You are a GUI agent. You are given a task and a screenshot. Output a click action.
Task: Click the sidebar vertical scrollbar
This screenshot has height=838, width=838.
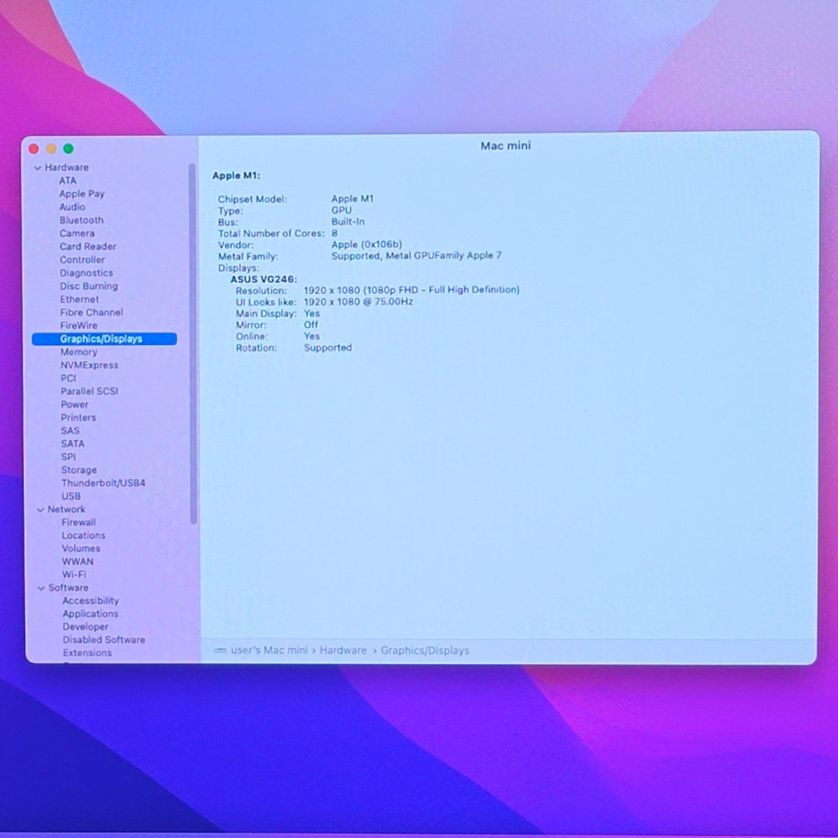(x=193, y=344)
